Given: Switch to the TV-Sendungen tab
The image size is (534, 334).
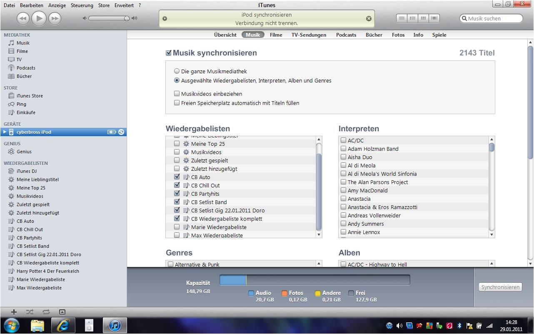Looking at the screenshot, I should click(309, 35).
